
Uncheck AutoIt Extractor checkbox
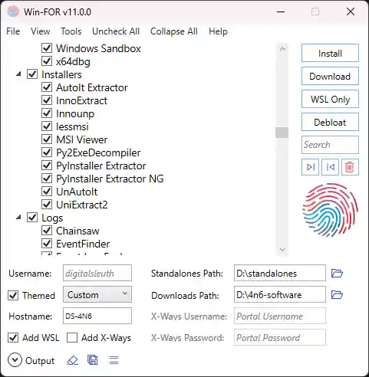47,87
